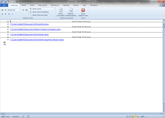Click the vertical scrollbar down arrow
This screenshot has width=165, height=118.
[x=164, y=104]
